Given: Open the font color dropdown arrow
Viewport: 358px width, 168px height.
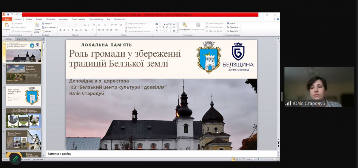Looking at the screenshot, I should pos(95,30).
